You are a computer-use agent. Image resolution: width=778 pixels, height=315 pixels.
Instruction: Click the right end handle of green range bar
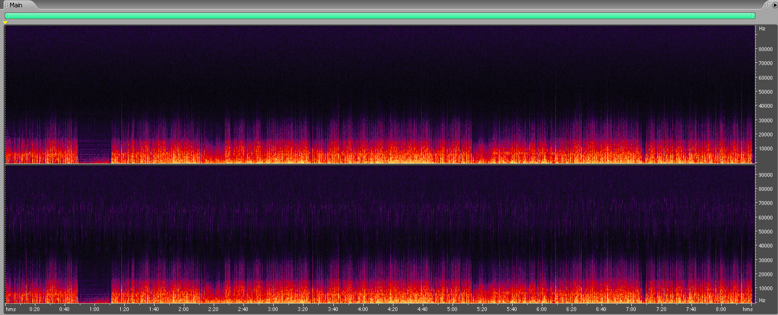pyautogui.click(x=754, y=16)
